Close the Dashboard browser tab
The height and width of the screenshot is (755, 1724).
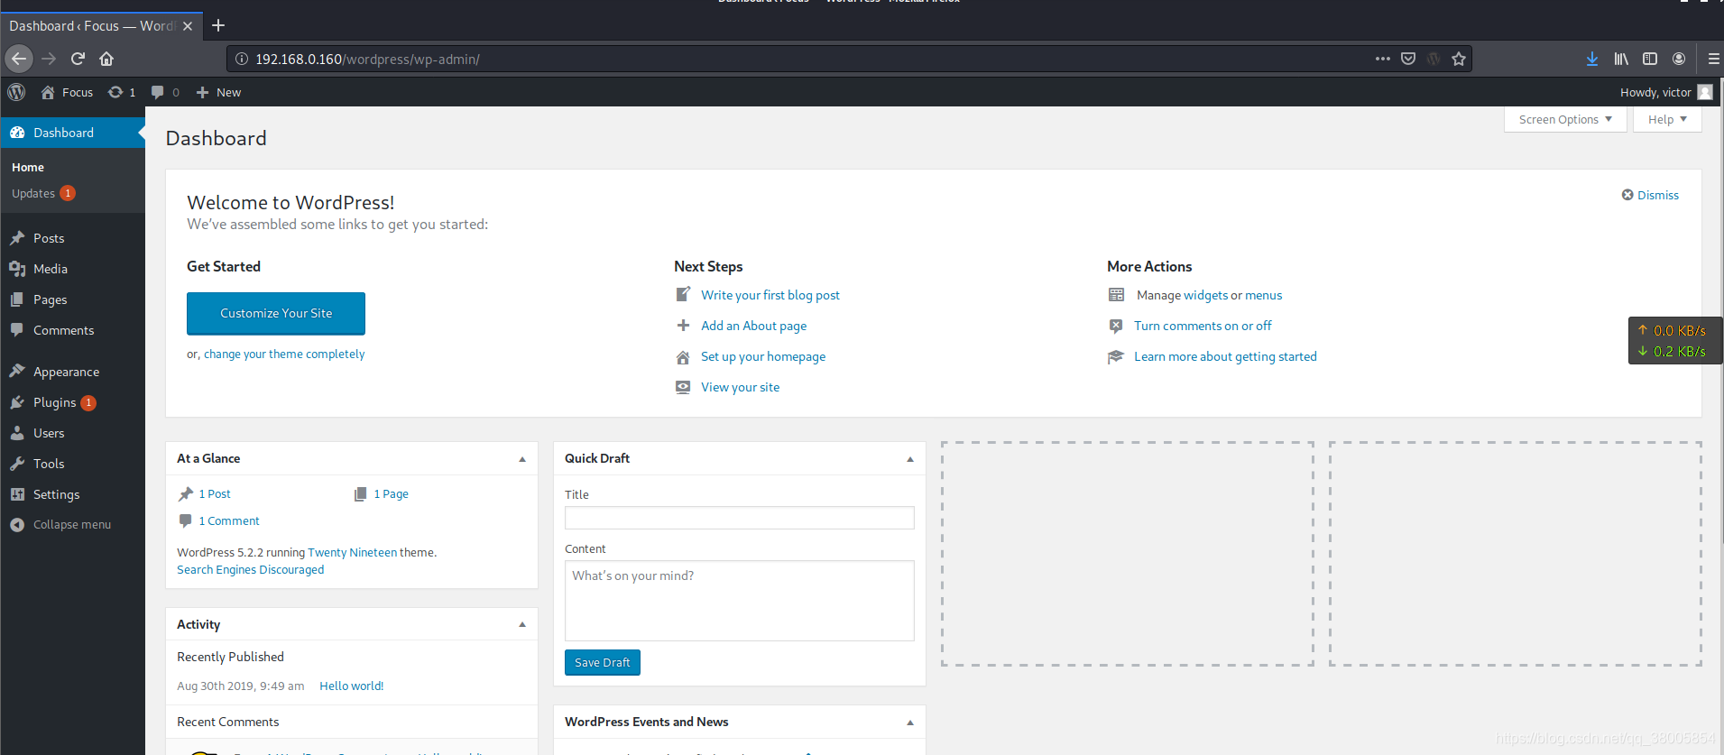(188, 26)
